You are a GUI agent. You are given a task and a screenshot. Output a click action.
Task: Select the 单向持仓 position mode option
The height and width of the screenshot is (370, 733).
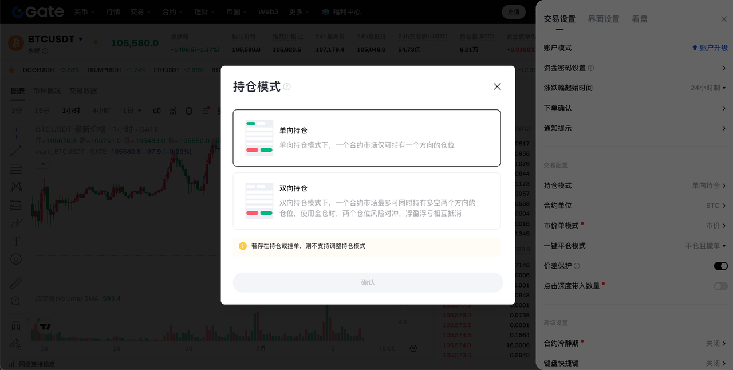click(366, 138)
